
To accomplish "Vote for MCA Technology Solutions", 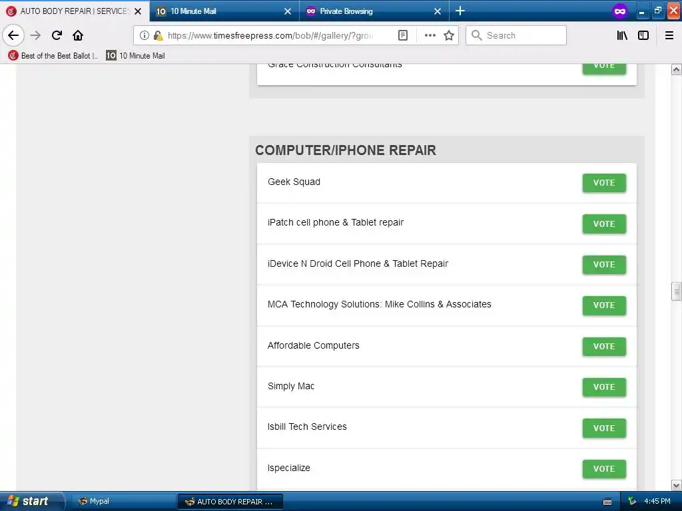I will click(603, 305).
